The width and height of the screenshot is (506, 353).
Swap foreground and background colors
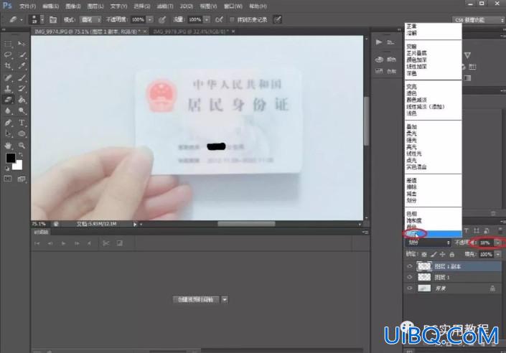click(21, 154)
